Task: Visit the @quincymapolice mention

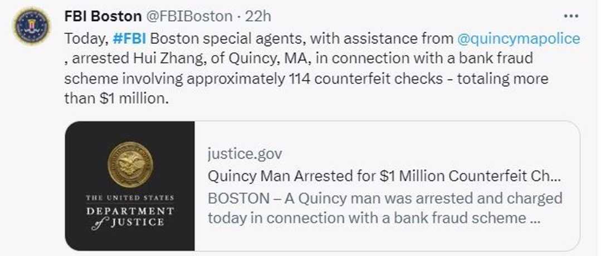Action: [x=518, y=38]
